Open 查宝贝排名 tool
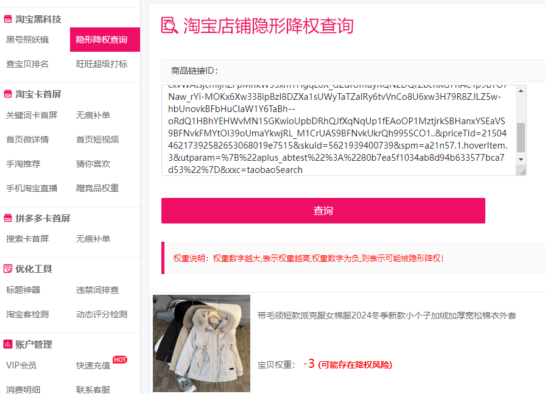Screen dimensions: 545x394 coord(27,64)
